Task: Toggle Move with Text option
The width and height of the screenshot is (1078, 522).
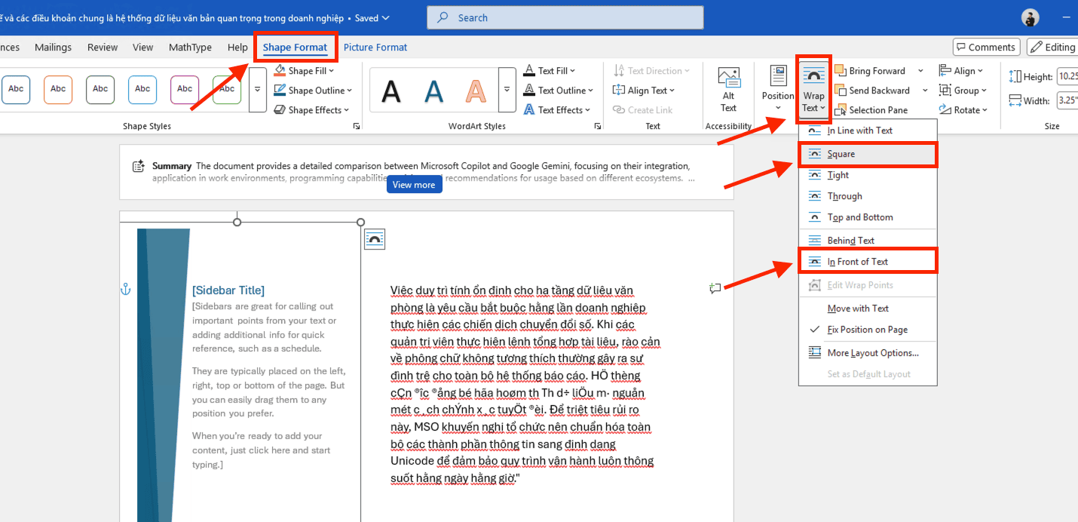Action: [868, 309]
